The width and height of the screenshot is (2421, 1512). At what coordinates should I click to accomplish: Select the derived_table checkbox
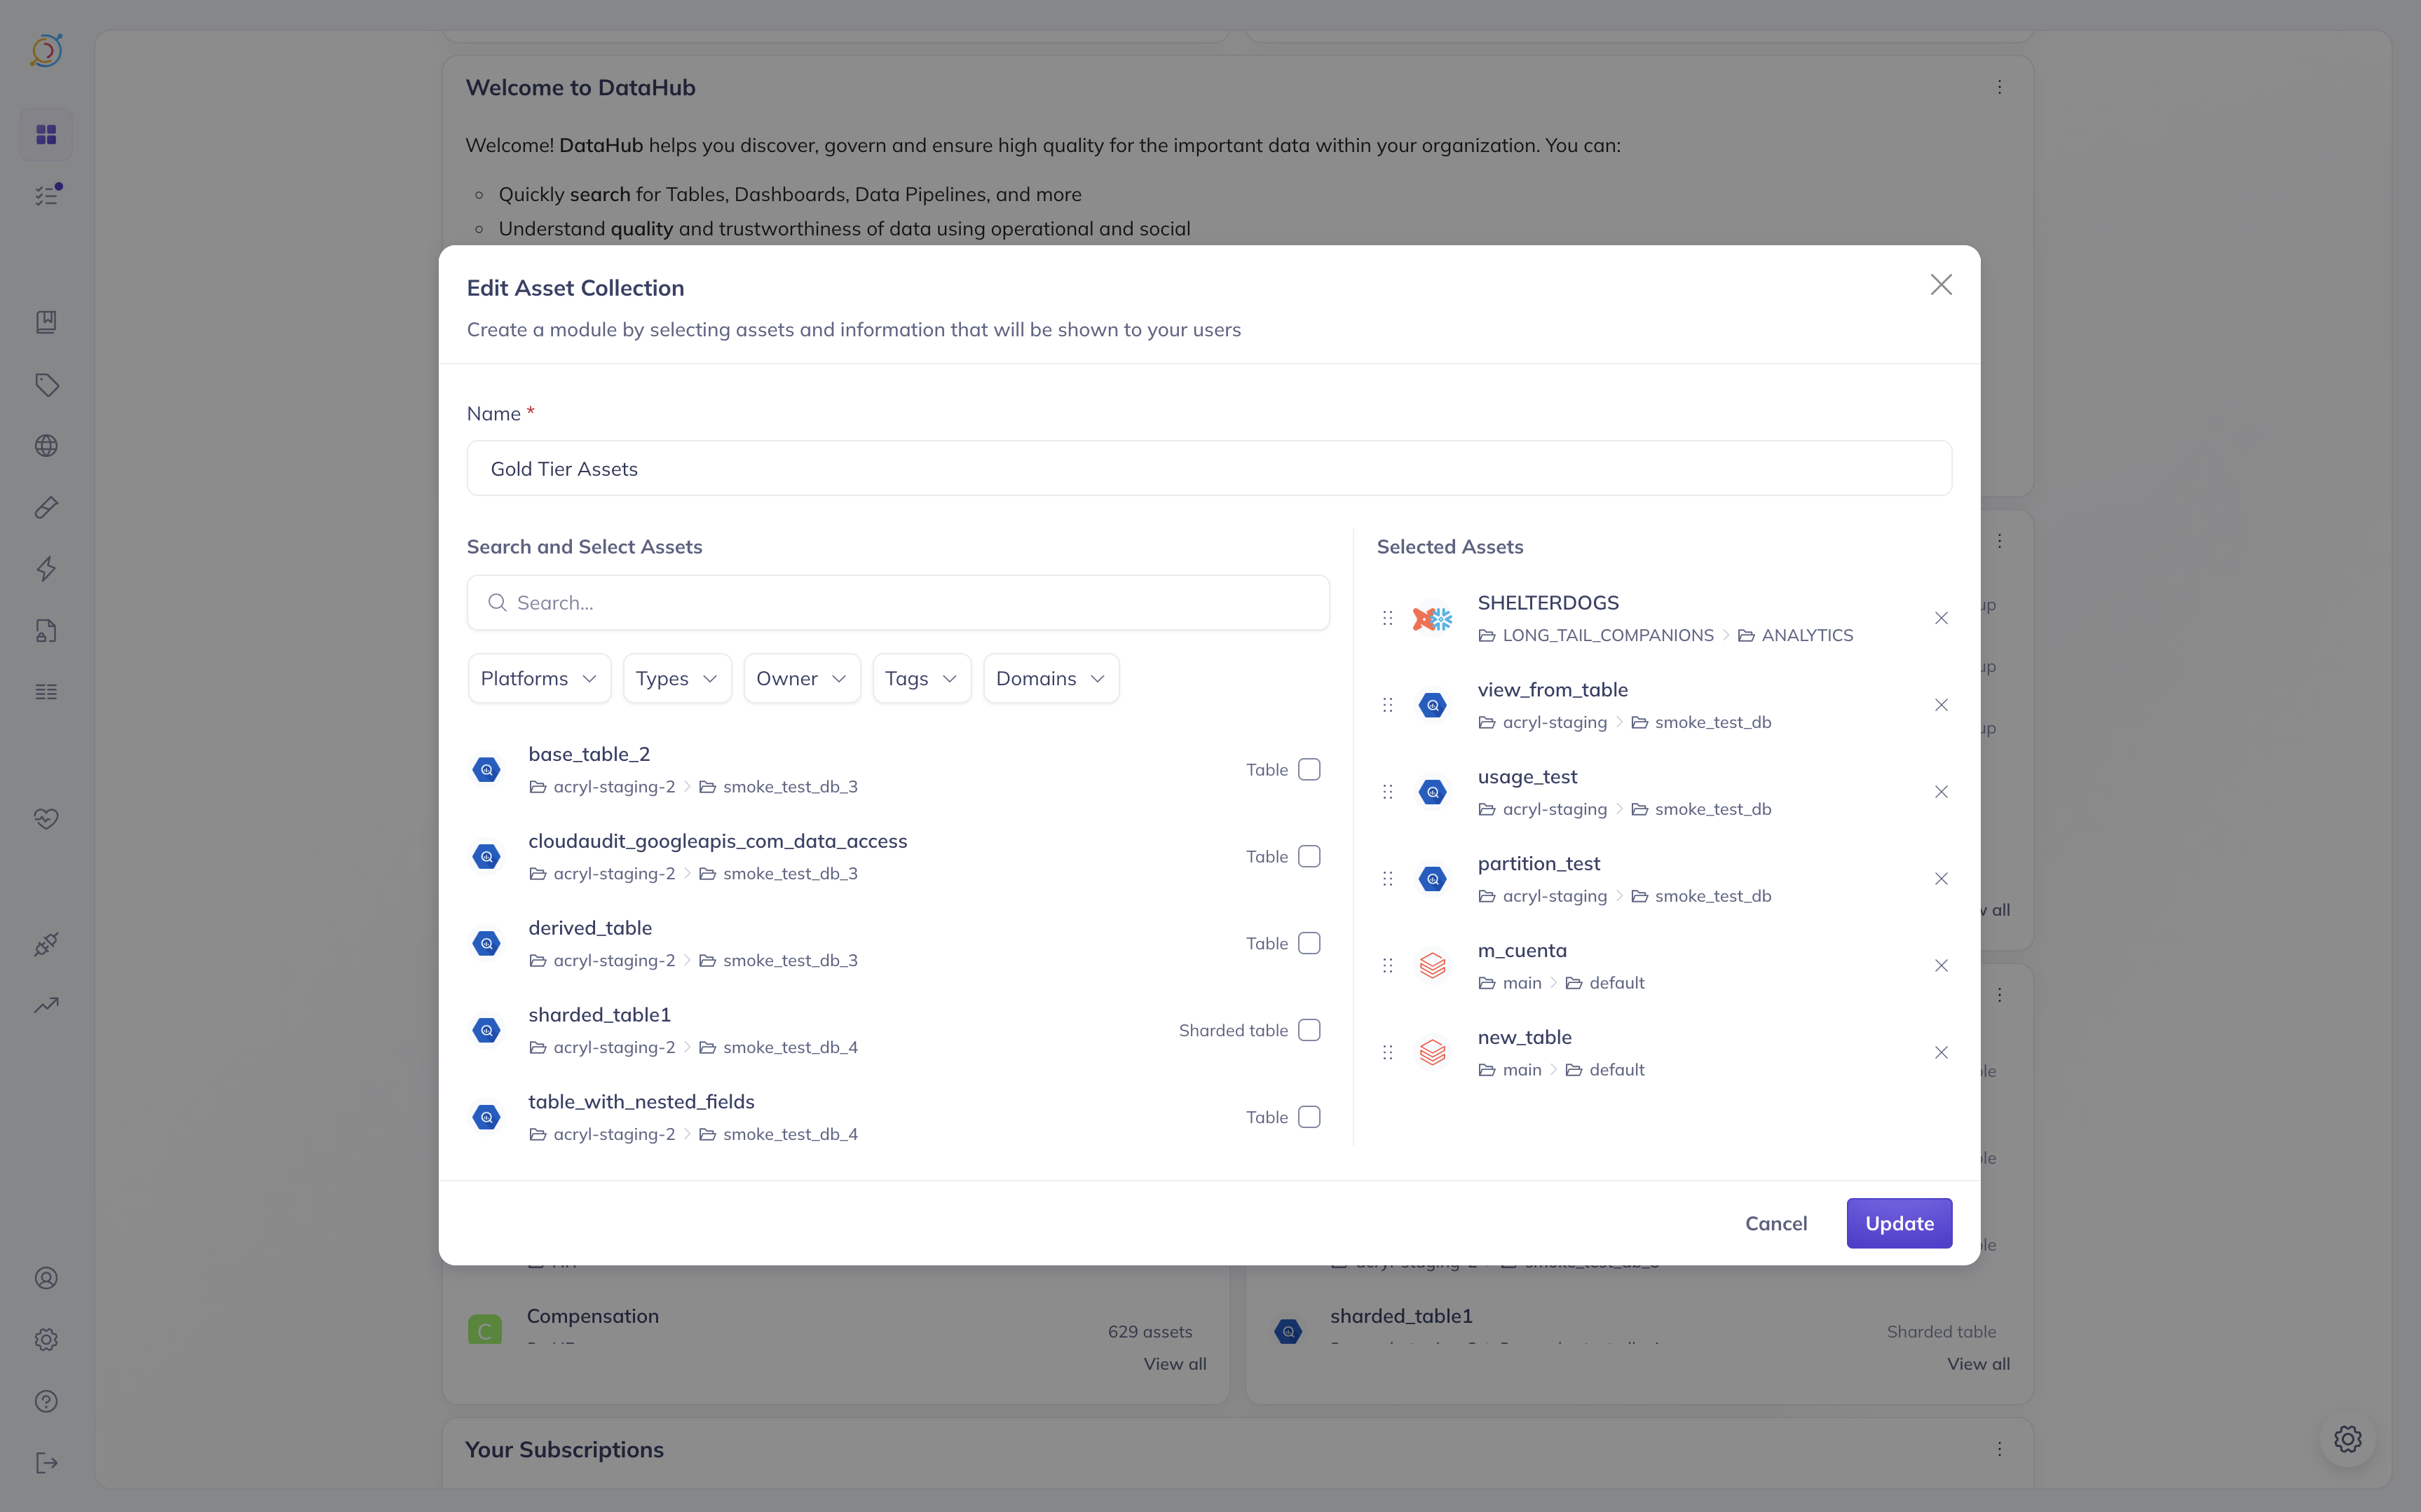[1309, 943]
